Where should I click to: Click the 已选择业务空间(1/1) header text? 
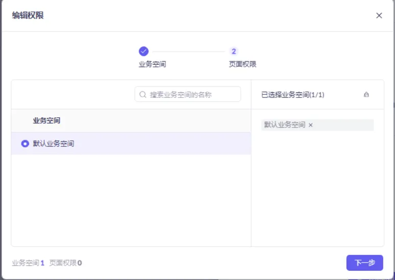click(292, 94)
